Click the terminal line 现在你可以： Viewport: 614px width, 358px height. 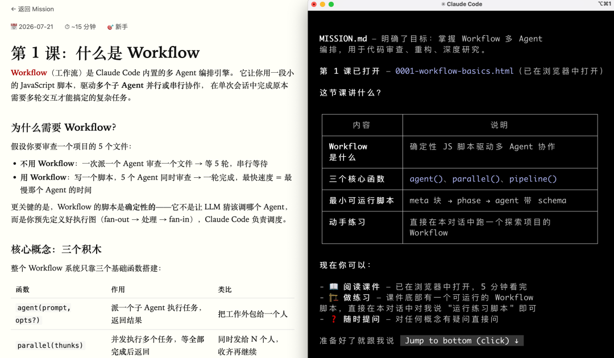pos(346,265)
